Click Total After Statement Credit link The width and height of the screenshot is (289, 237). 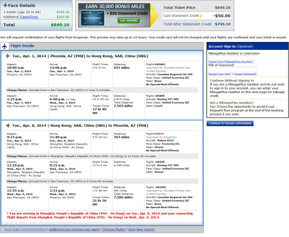pos(188,24)
